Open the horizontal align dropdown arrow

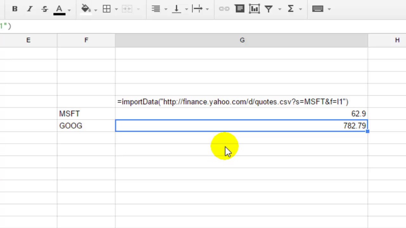coord(166,9)
